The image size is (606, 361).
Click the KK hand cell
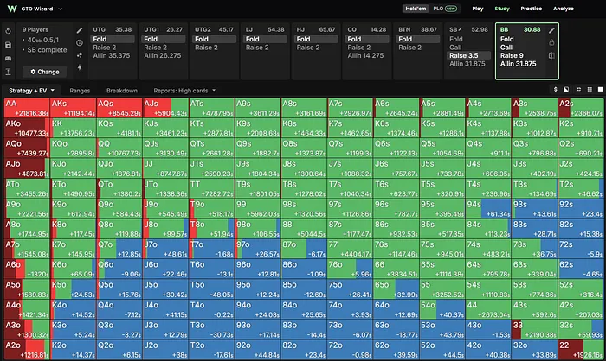73,128
